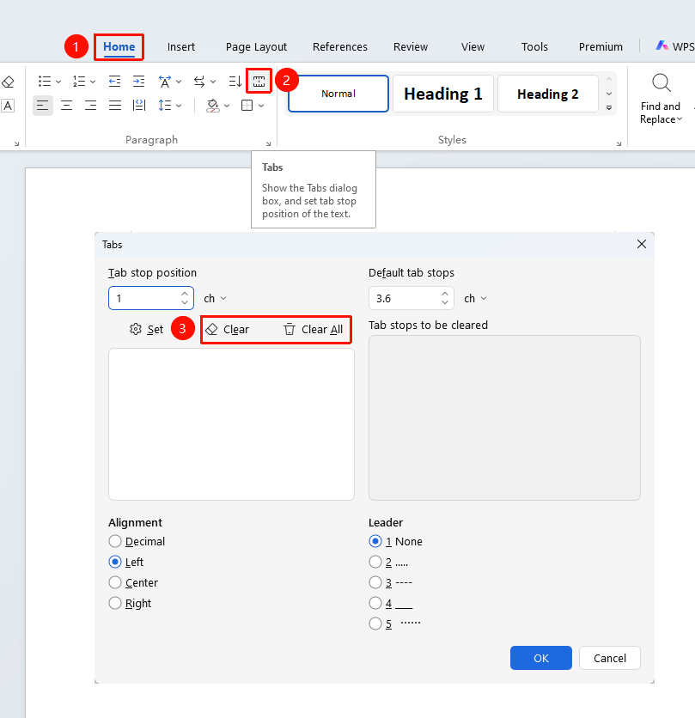Open the Tabs dialog ruler icon
Image resolution: width=695 pixels, height=718 pixels.
tap(259, 82)
